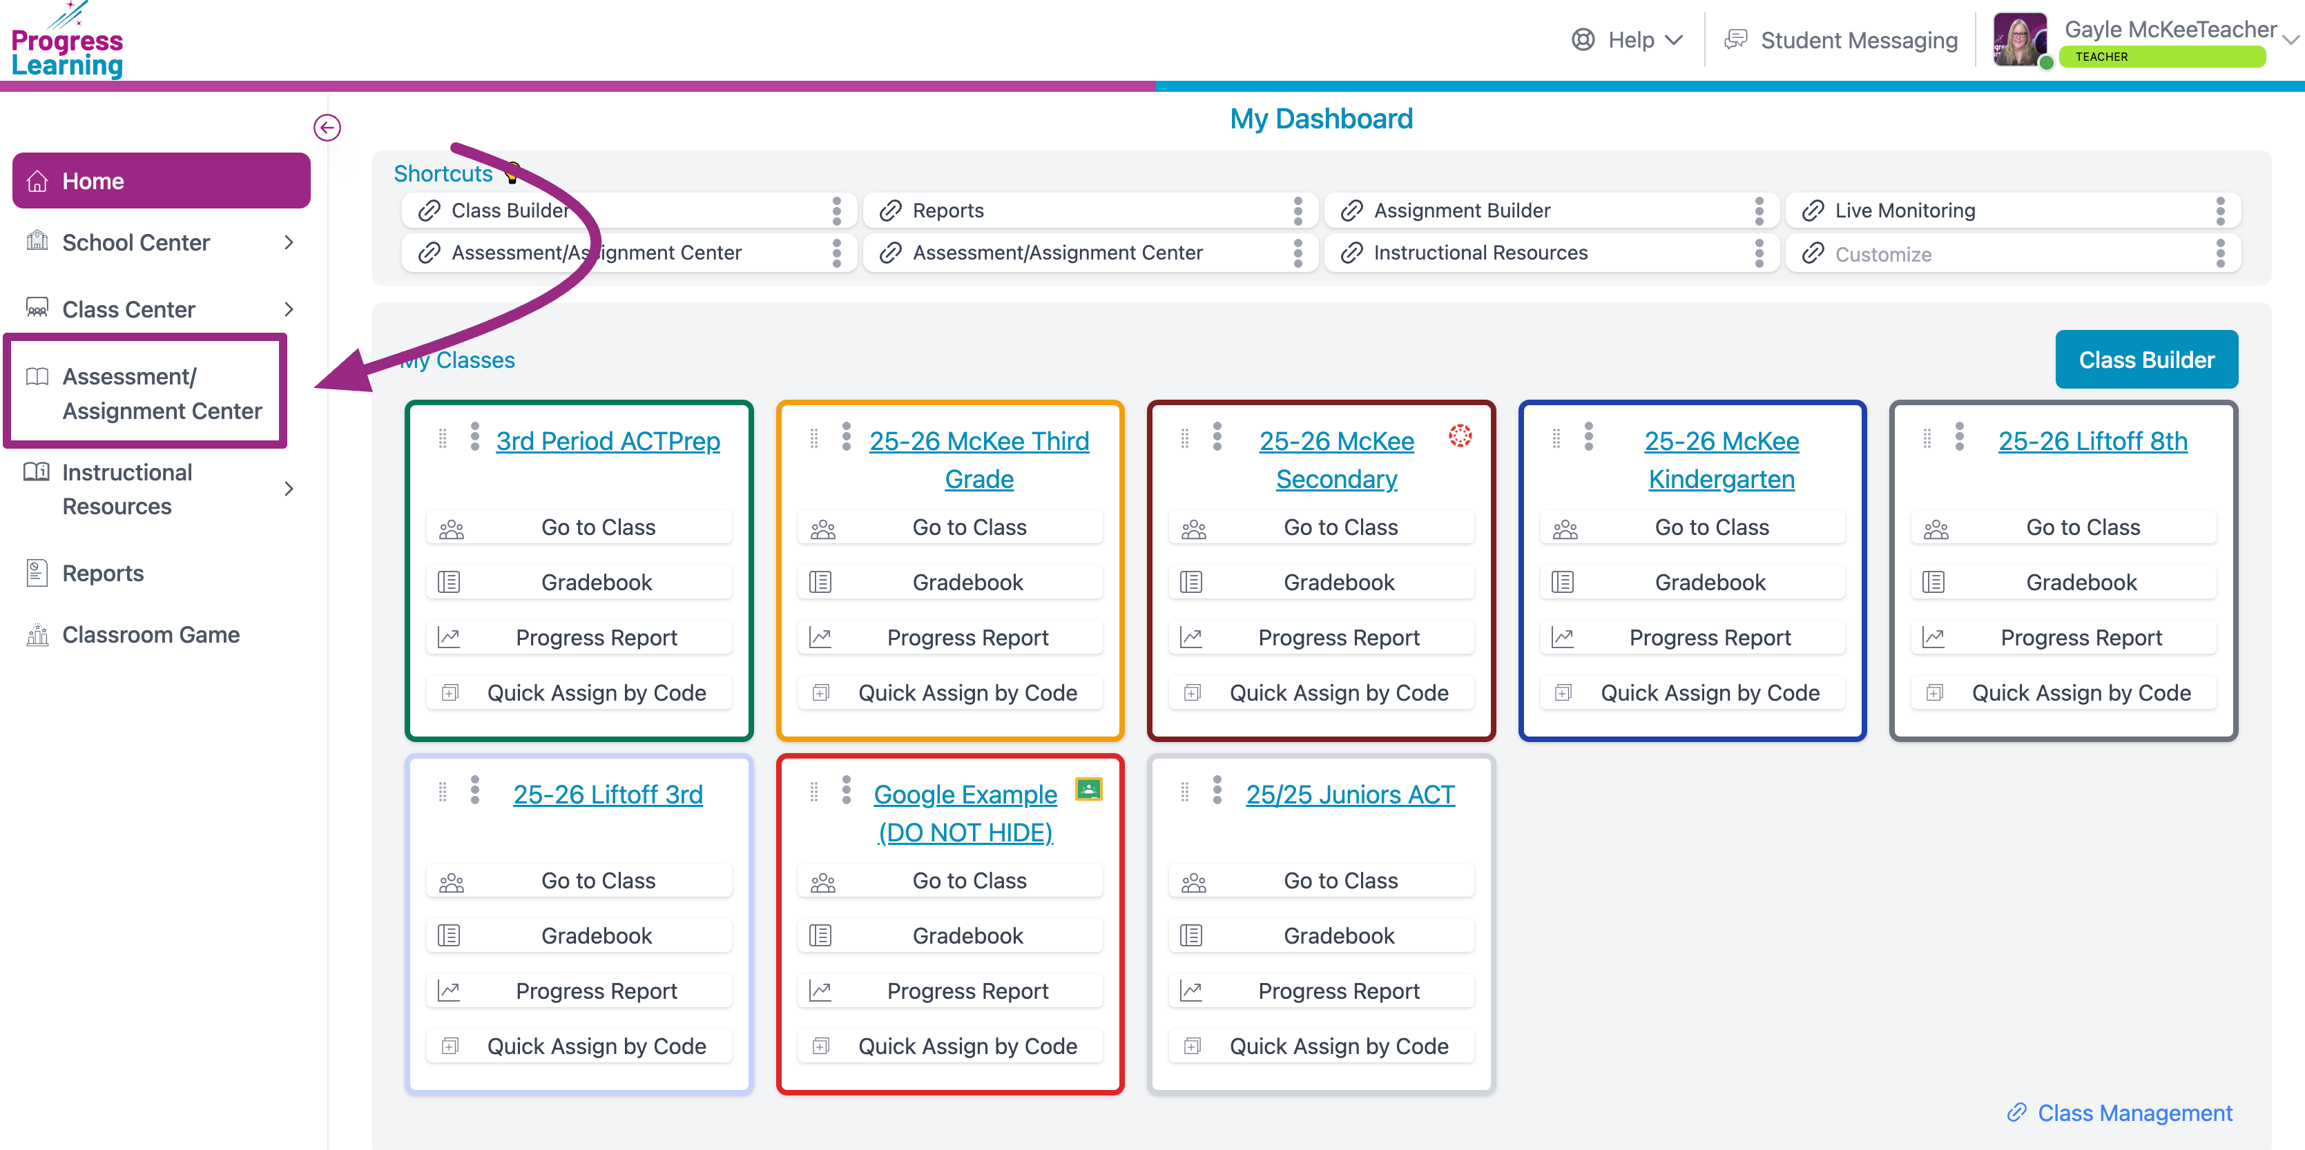Click the lightbulb icon next to Shortcuts
This screenshot has width=2305, height=1150.
(512, 173)
